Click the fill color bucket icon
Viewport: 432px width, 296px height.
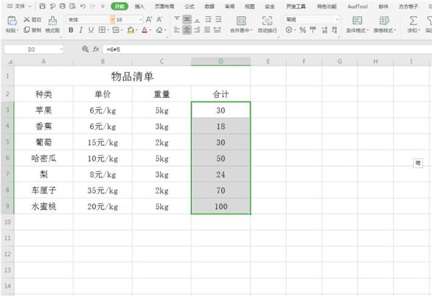click(x=131, y=30)
